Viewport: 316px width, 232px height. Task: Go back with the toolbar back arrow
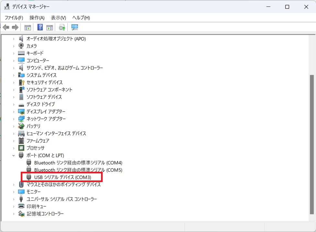click(6, 27)
